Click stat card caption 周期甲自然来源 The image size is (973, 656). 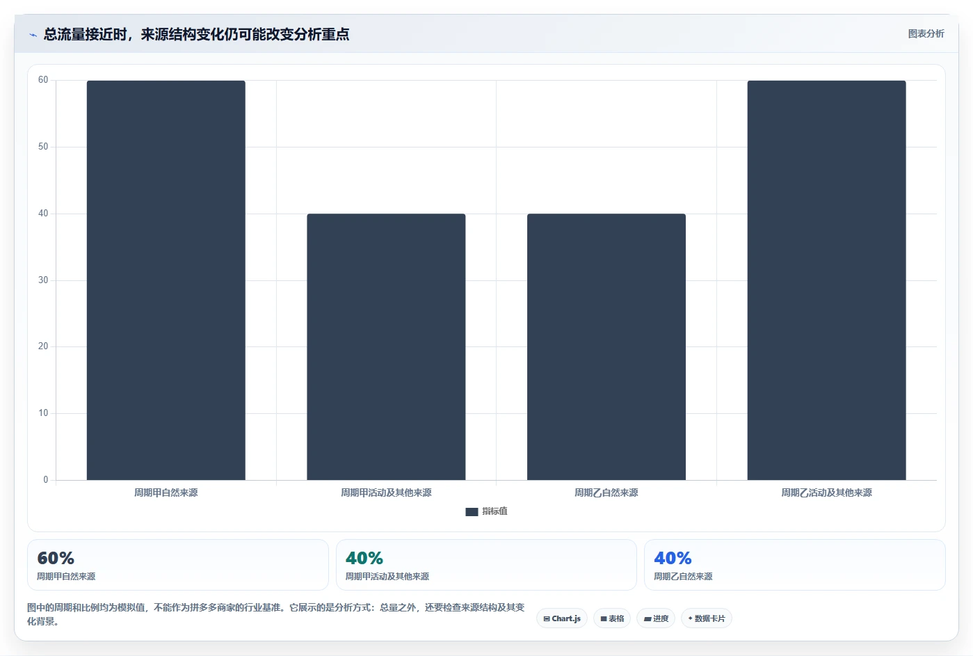point(66,577)
